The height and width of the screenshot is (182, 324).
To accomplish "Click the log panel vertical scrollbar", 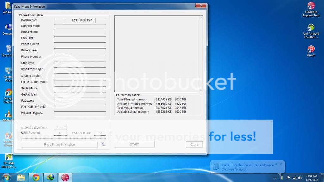I will (201, 54).
